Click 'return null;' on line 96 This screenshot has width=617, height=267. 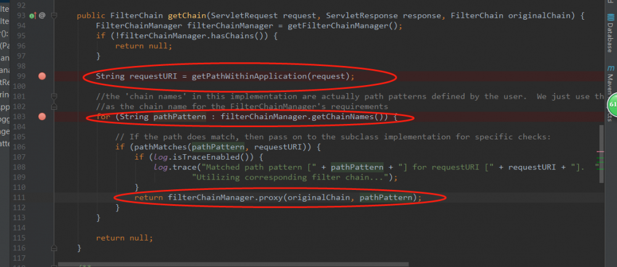pyautogui.click(x=144, y=46)
